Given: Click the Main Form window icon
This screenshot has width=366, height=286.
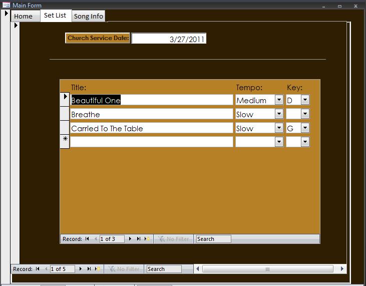Looking at the screenshot, I should (6, 5).
